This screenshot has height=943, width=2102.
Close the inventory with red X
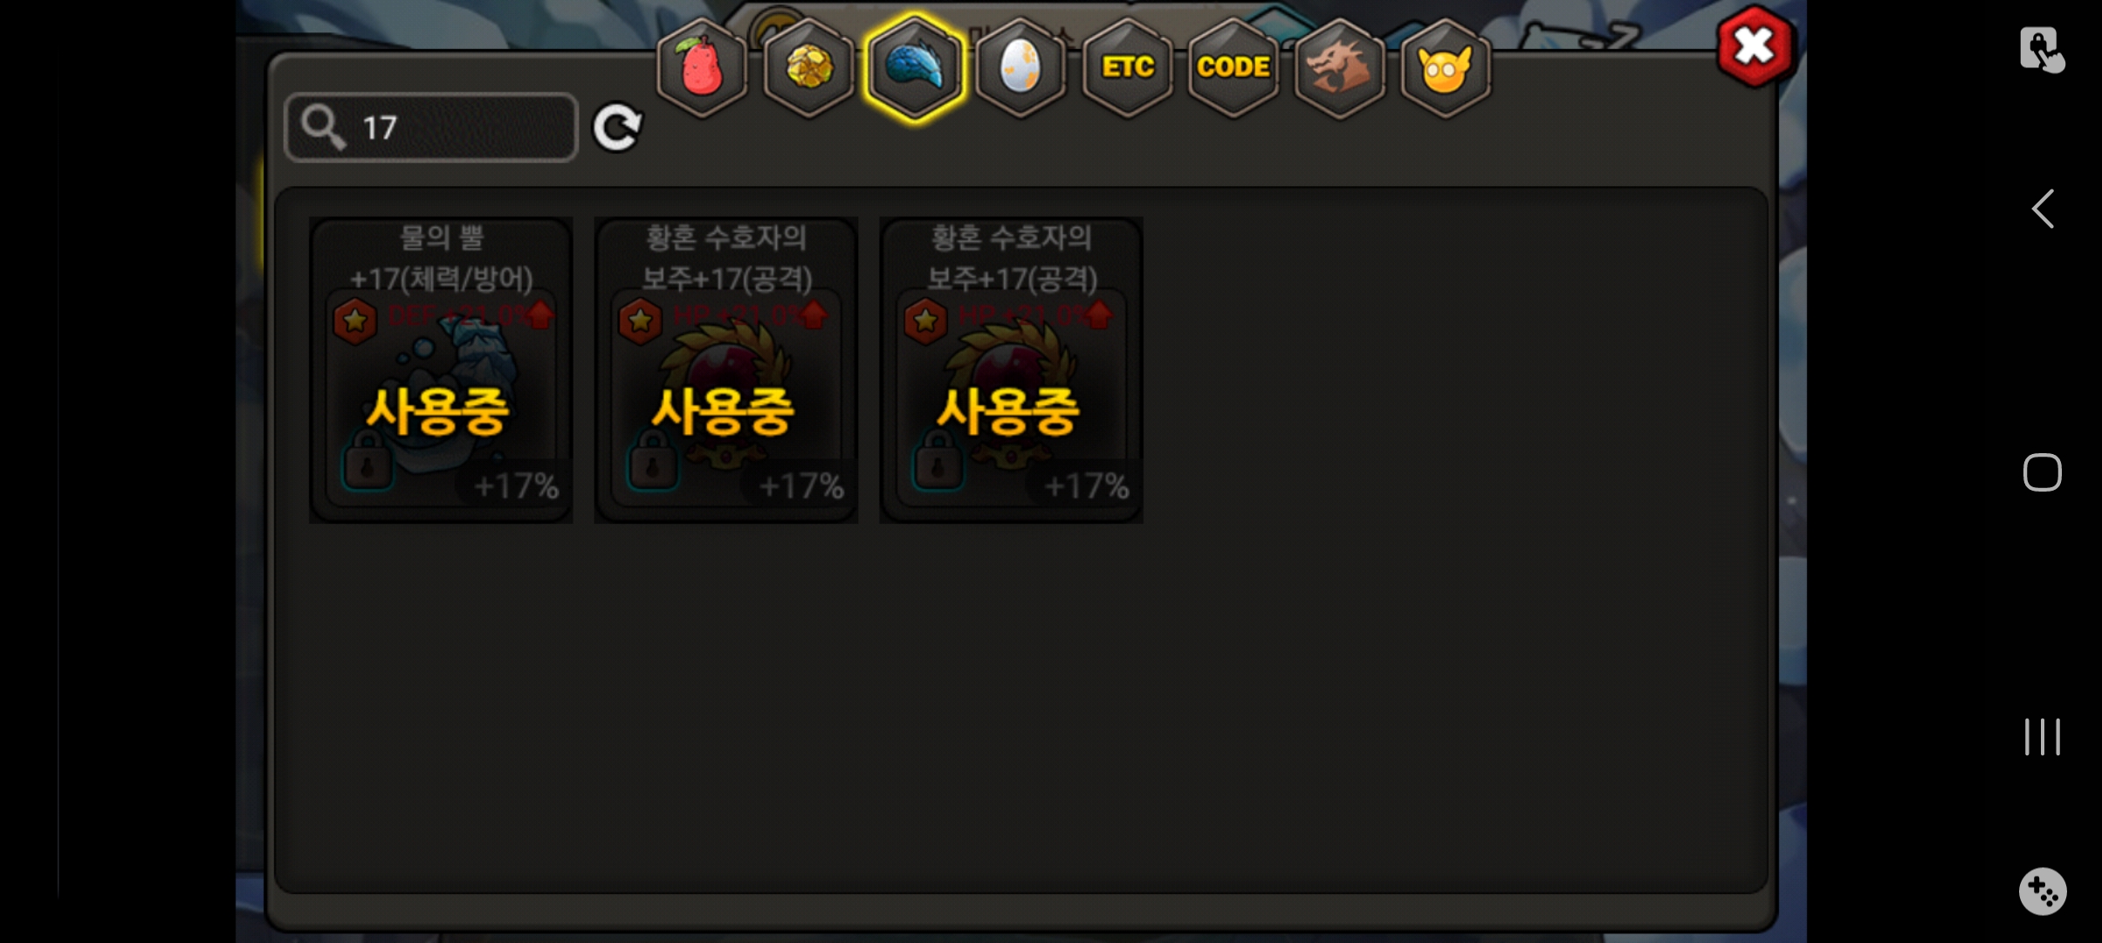click(1755, 46)
